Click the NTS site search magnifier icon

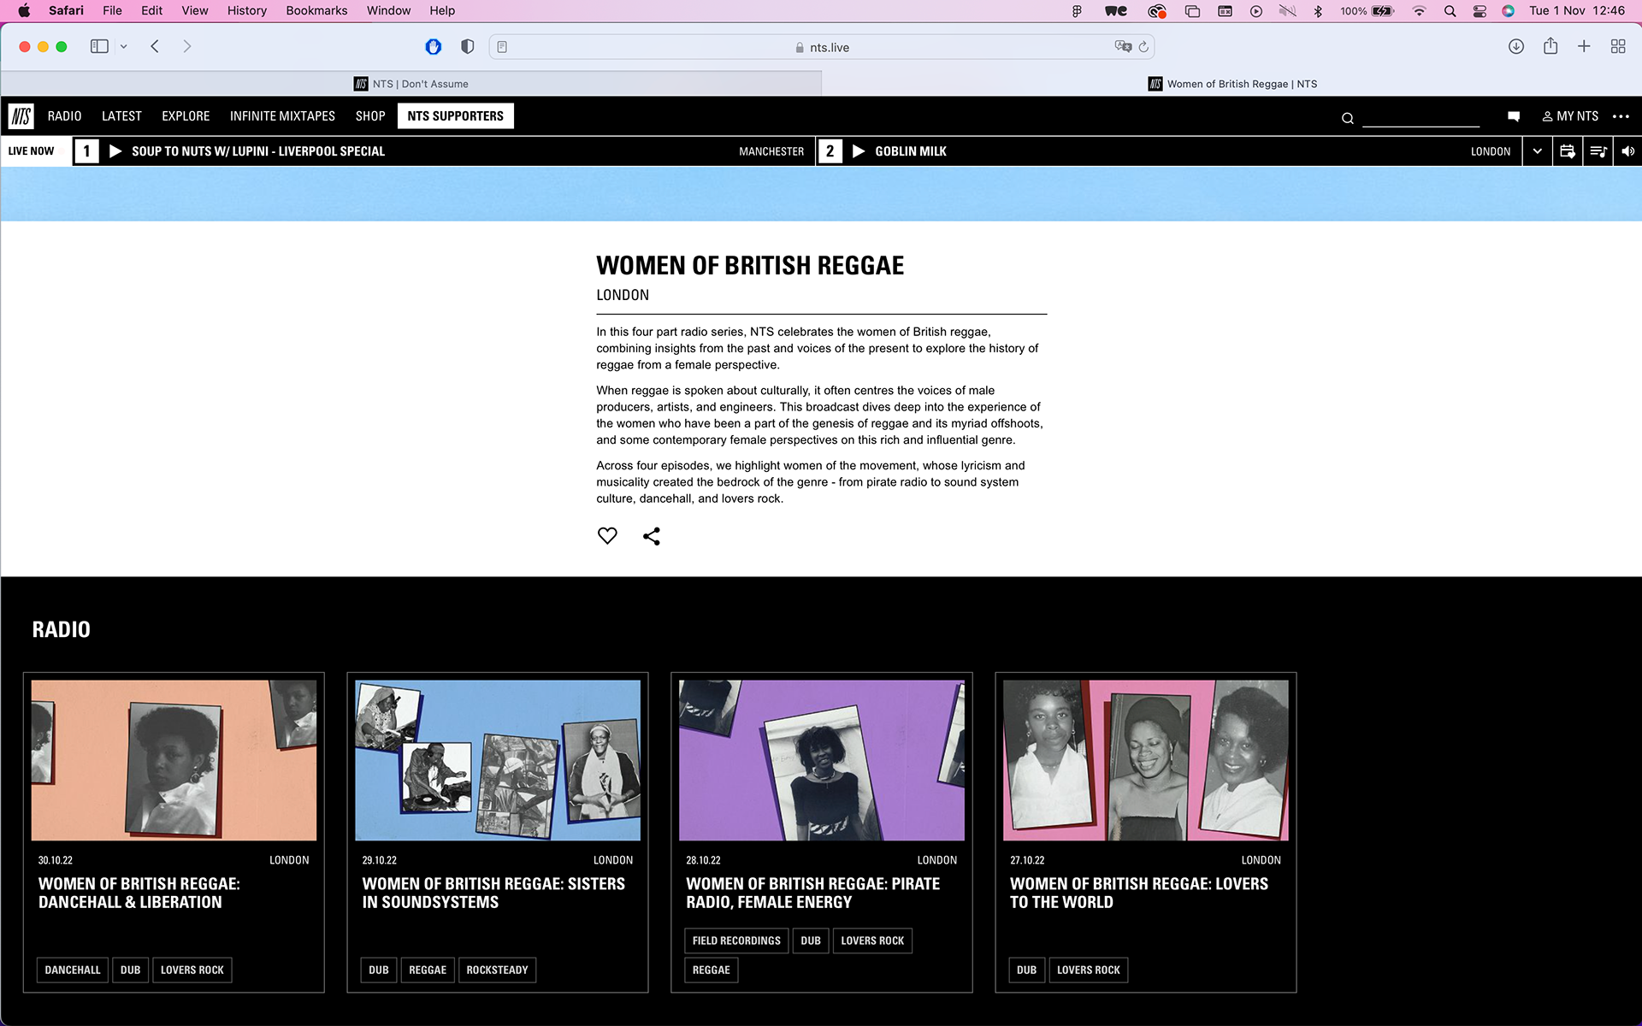pyautogui.click(x=1348, y=118)
